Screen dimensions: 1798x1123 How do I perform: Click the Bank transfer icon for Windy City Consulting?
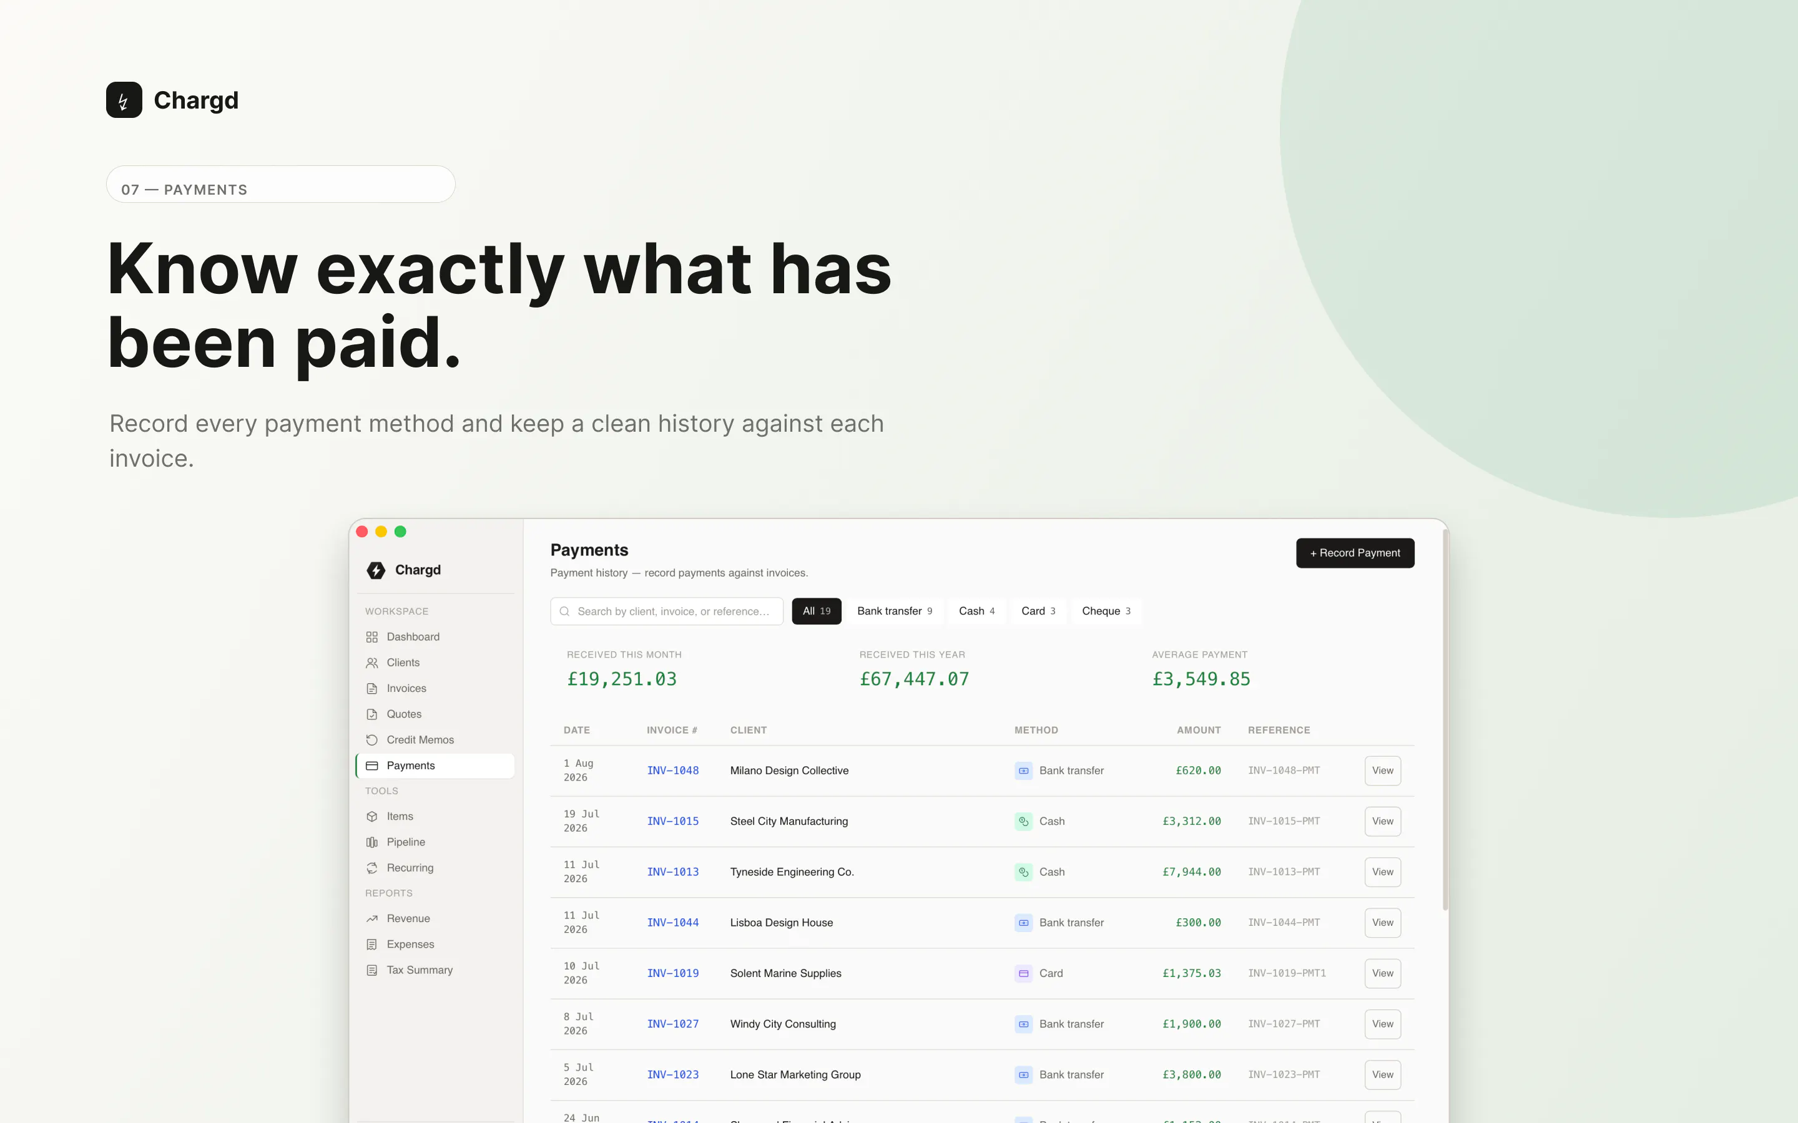point(1023,1024)
